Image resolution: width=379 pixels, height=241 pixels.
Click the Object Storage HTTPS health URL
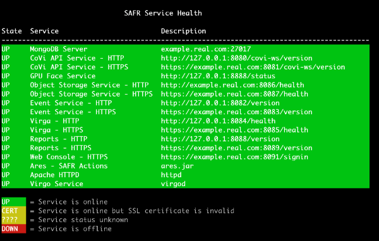click(x=234, y=94)
